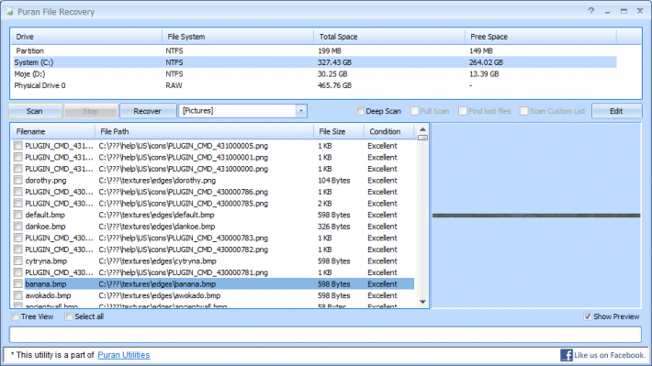Image resolution: width=652 pixels, height=366 pixels.
Task: Select the default.bmp file path
Action: point(156,215)
